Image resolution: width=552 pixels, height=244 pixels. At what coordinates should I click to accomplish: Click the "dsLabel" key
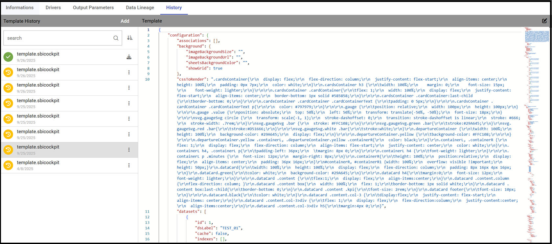click(205, 228)
